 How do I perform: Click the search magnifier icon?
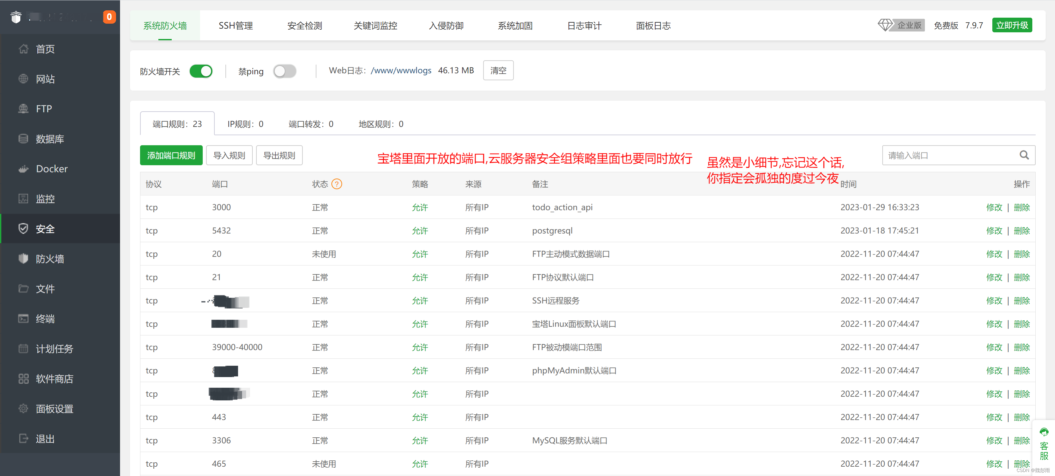1023,155
